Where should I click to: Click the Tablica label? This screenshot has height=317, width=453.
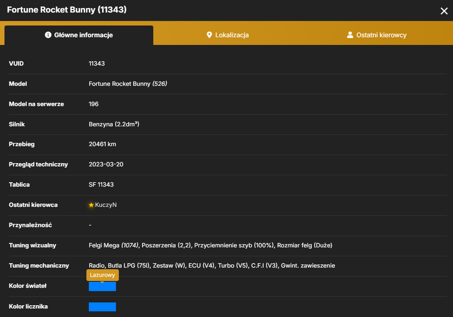(19, 184)
